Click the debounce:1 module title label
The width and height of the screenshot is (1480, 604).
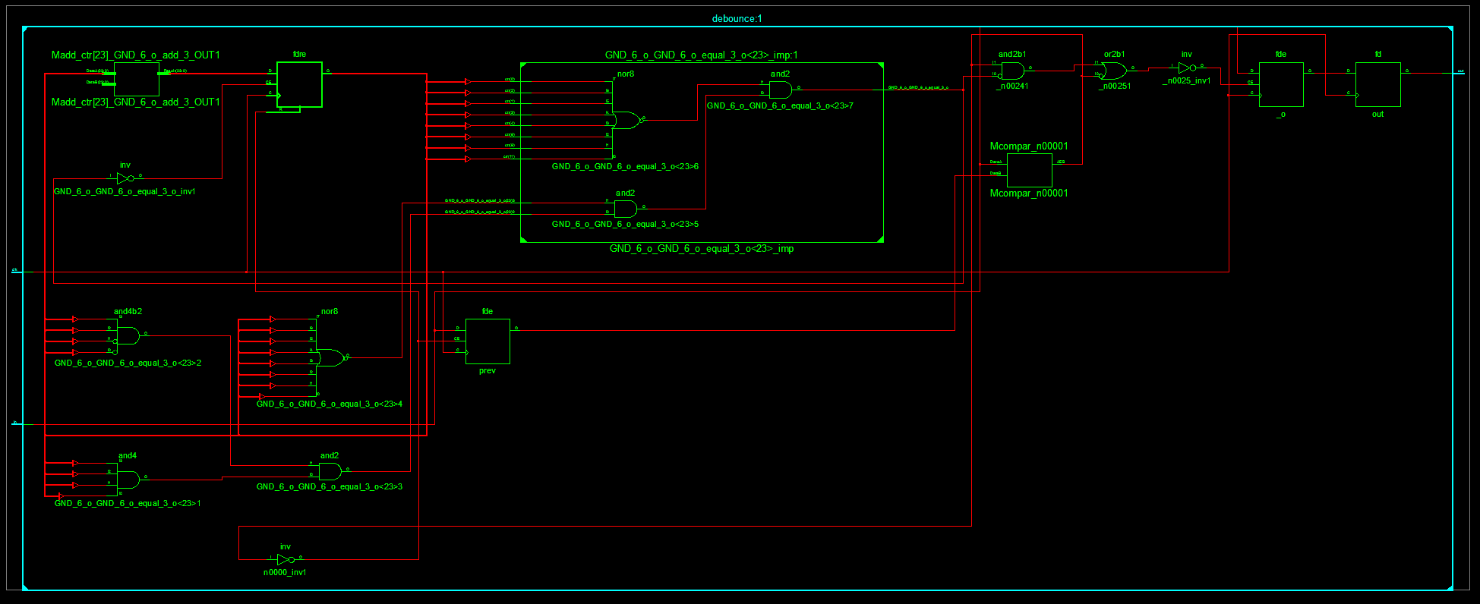(x=737, y=18)
